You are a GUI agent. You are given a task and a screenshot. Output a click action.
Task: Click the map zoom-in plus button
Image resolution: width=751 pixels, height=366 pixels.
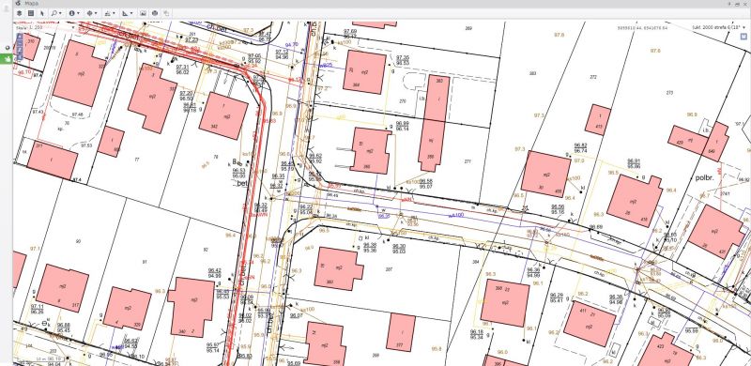click(x=20, y=37)
